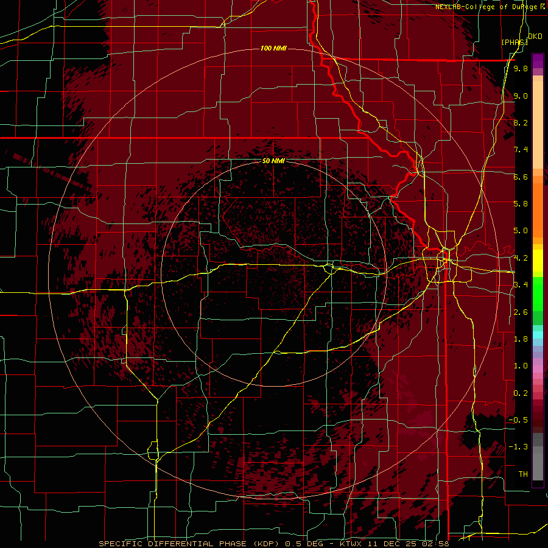
Task: Click the 5.0 value on the color scale
Action: click(521, 231)
